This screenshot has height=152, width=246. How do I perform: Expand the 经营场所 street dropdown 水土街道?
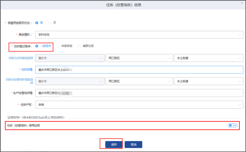pyautogui.click(x=208, y=81)
